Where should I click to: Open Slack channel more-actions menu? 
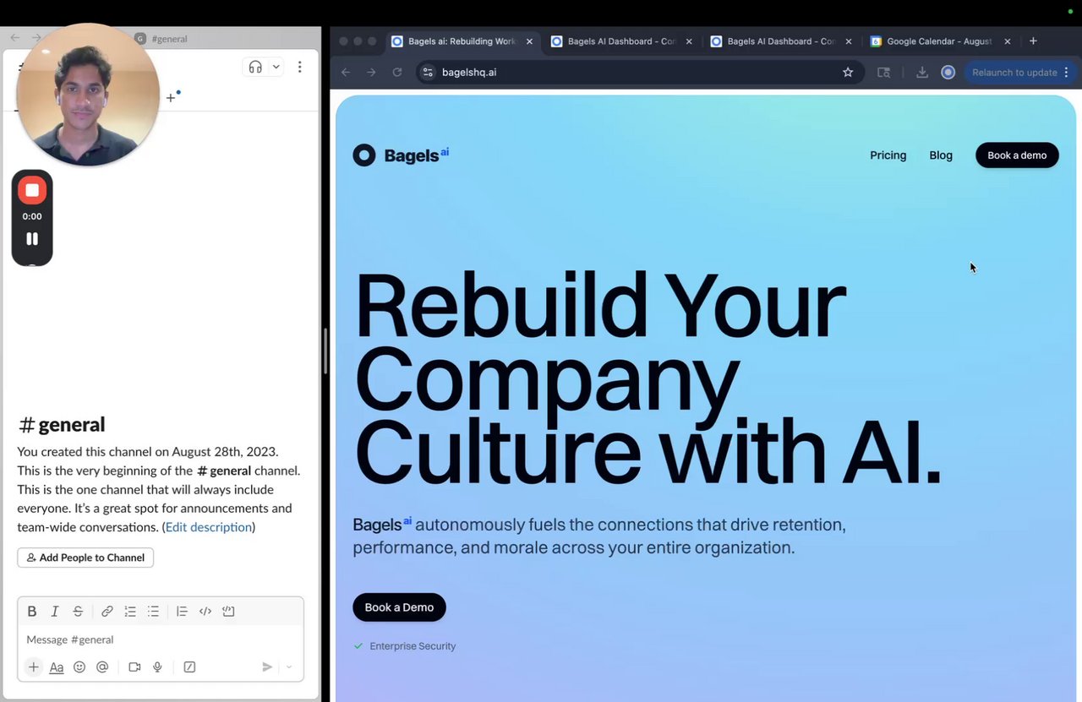pyautogui.click(x=299, y=67)
